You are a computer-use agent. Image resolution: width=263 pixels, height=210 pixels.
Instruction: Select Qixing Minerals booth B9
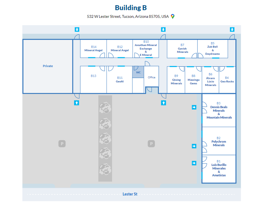(x=176, y=80)
